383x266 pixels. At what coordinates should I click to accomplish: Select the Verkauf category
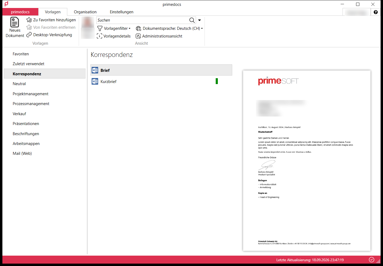45,114
